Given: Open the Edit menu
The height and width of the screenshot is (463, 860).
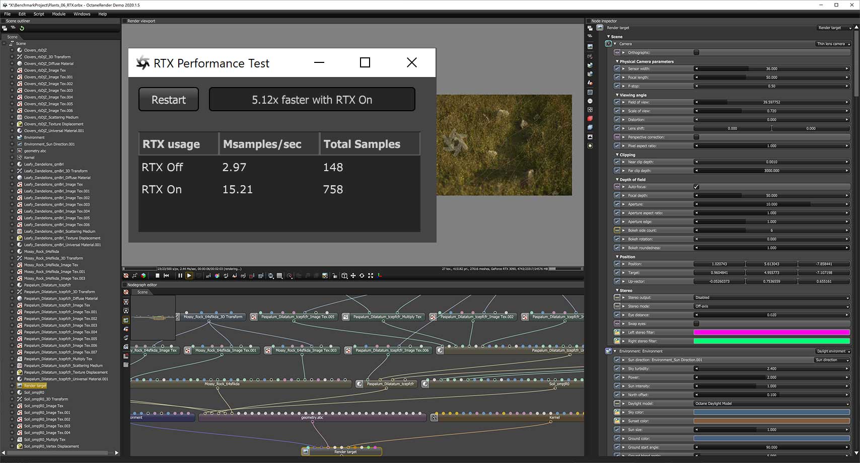Looking at the screenshot, I should point(22,14).
